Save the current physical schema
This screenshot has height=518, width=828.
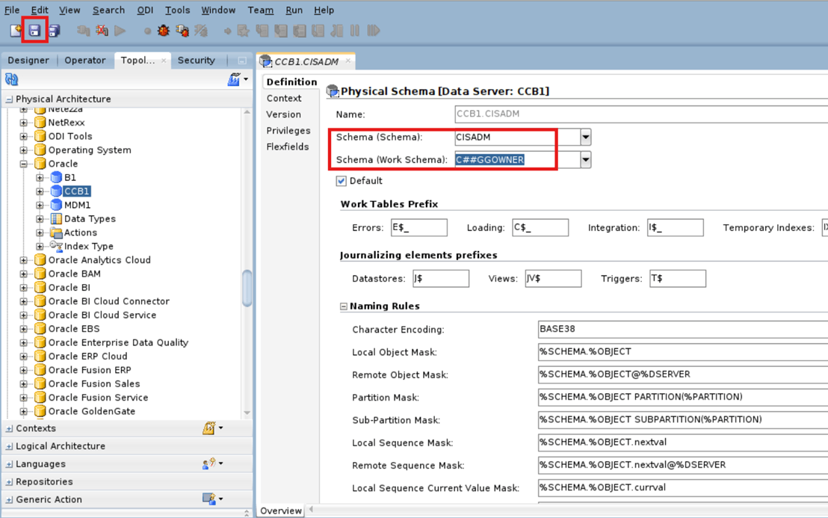coord(35,31)
